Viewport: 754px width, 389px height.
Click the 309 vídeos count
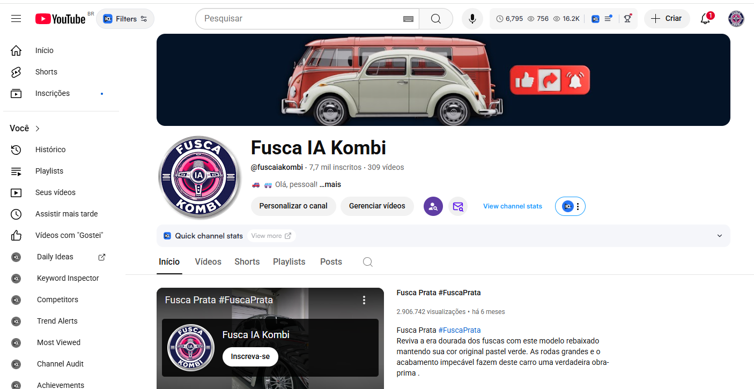(386, 167)
